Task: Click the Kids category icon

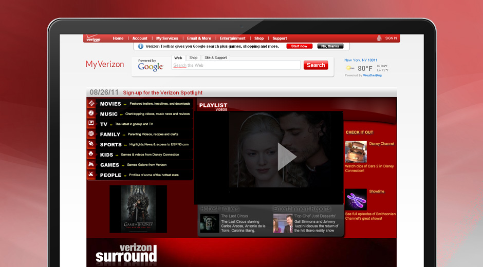Action: tap(91, 154)
